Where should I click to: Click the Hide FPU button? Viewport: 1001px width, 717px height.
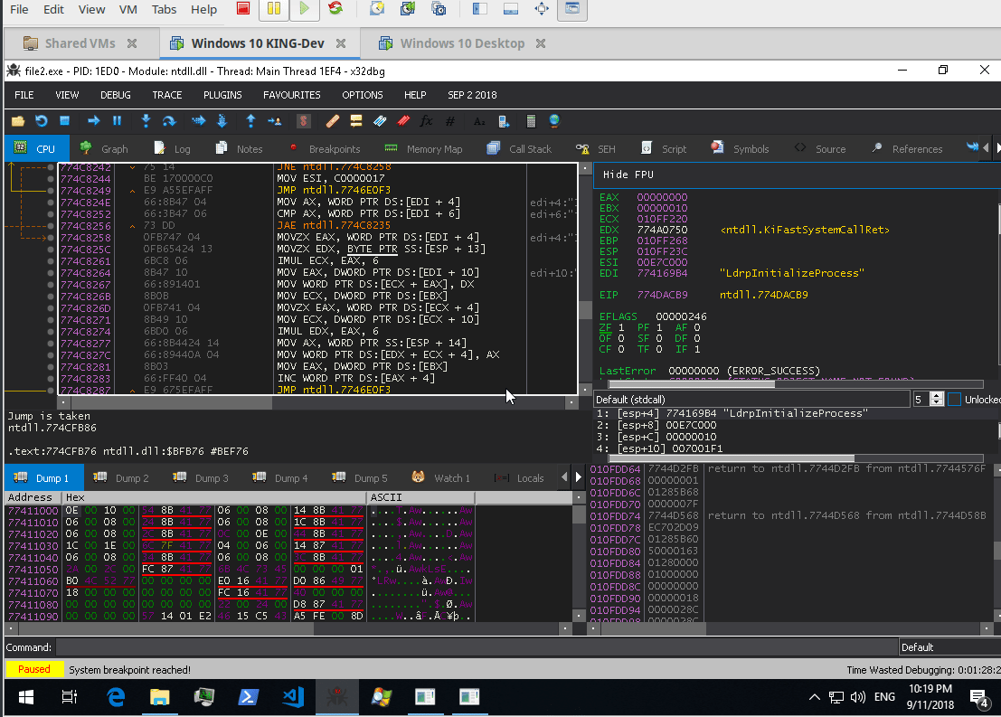click(x=628, y=175)
